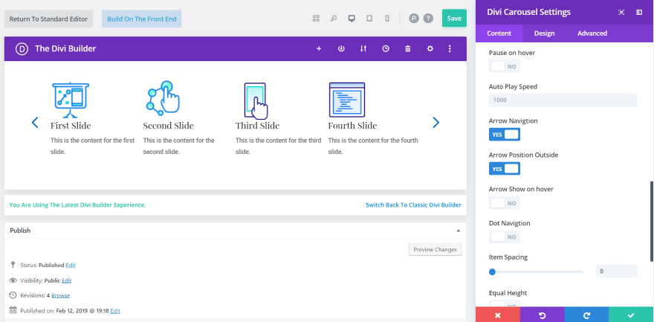Go to previous slide with left arrow

(x=35, y=122)
